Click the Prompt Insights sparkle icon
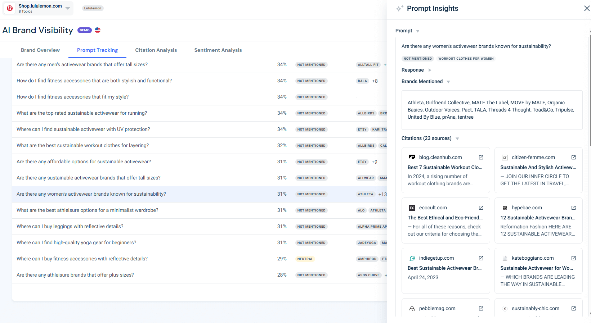Screen dimensions: 591x323 (399, 8)
